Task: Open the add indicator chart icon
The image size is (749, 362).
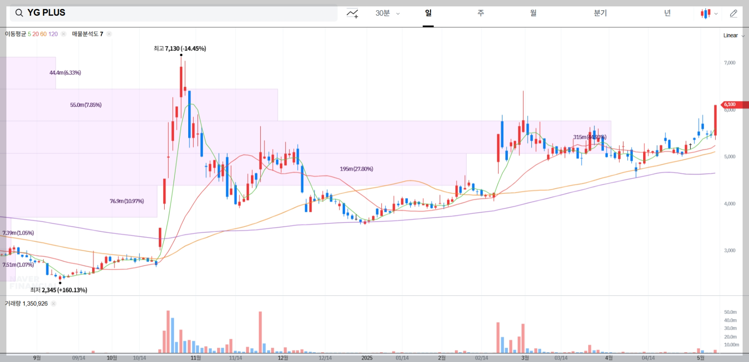Action: pos(352,13)
